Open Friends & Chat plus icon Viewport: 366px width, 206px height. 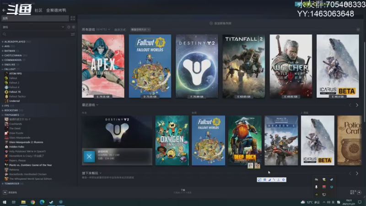[x=359, y=192]
